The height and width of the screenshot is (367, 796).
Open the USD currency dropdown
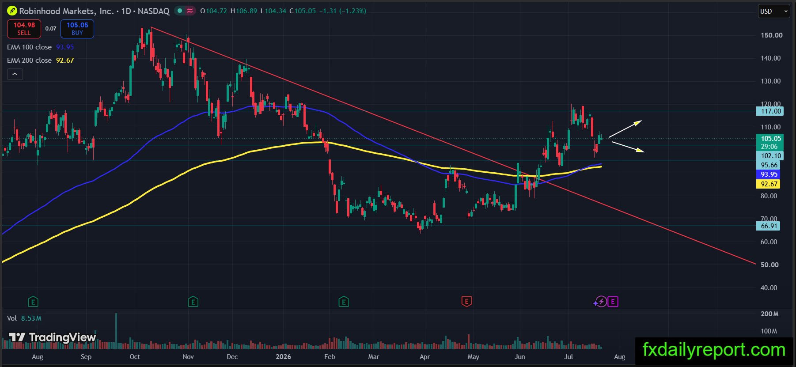pos(774,11)
